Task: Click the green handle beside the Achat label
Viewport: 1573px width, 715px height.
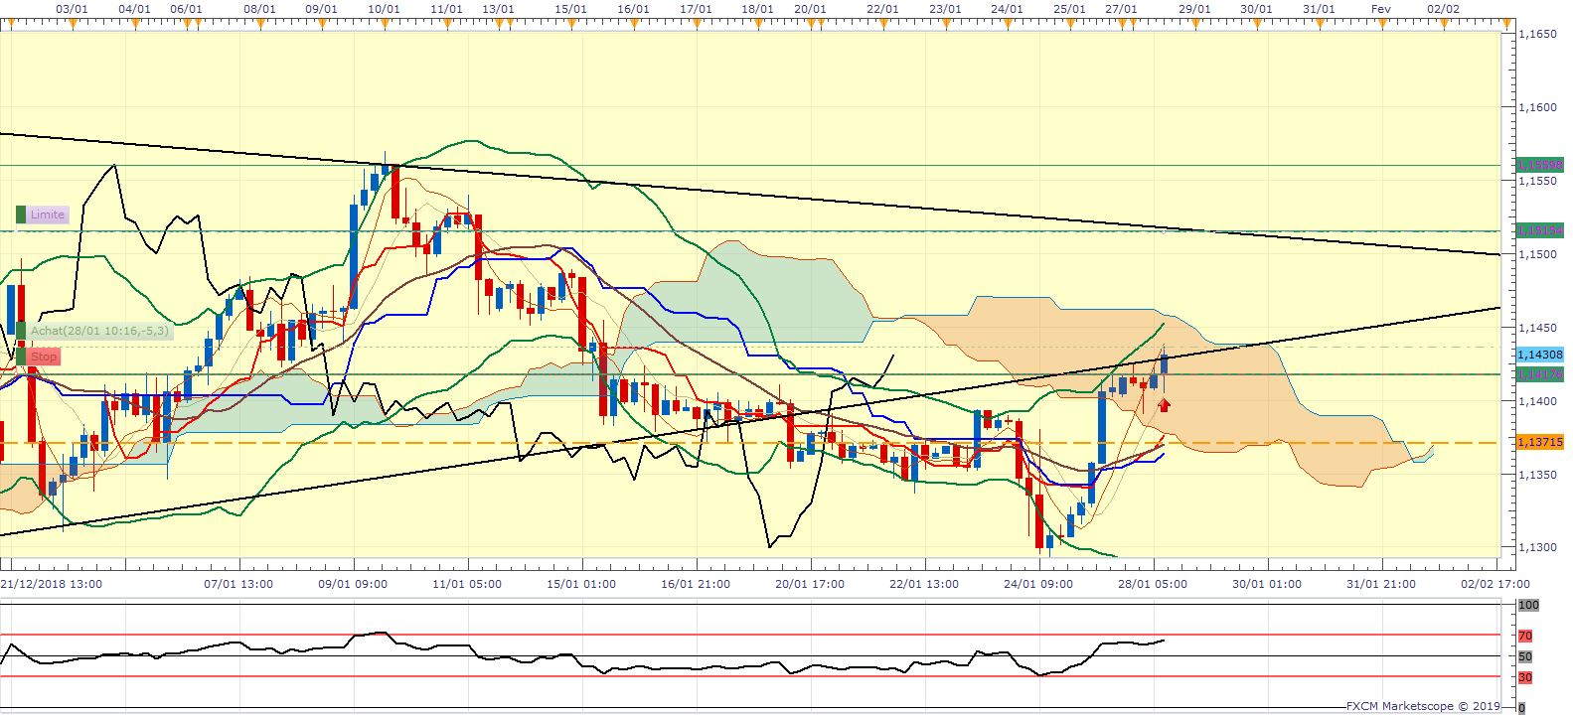Action: click(21, 331)
